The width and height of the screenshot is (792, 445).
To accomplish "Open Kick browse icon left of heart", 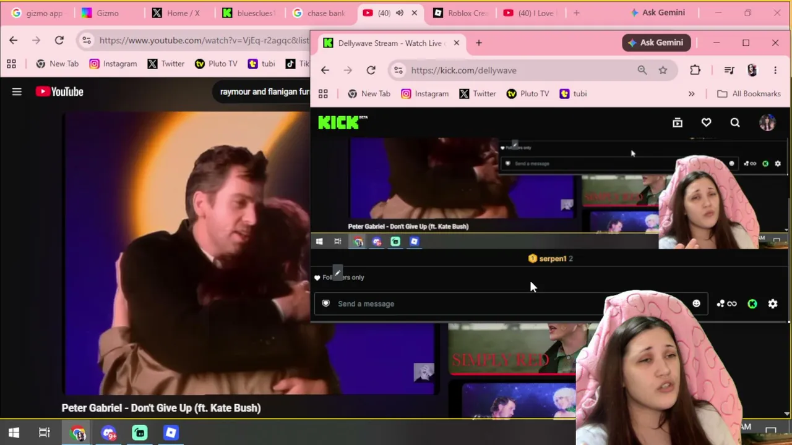I will click(x=678, y=122).
